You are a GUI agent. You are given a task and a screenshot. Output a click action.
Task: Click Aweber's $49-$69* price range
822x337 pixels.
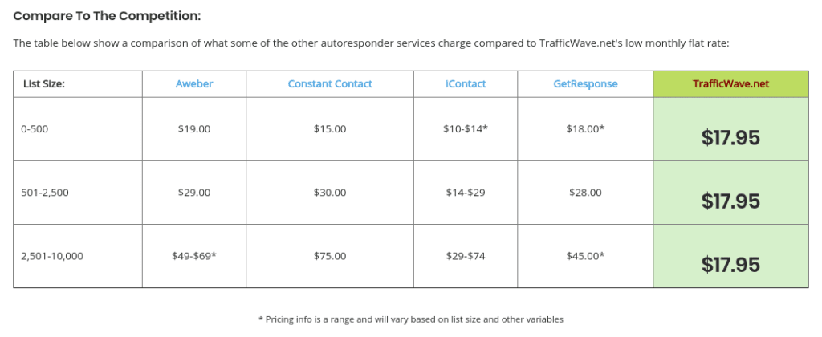point(194,256)
